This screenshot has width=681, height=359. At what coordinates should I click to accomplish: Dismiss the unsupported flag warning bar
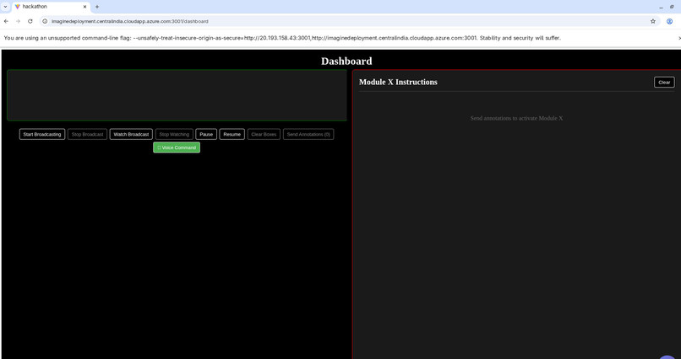tap(678, 38)
